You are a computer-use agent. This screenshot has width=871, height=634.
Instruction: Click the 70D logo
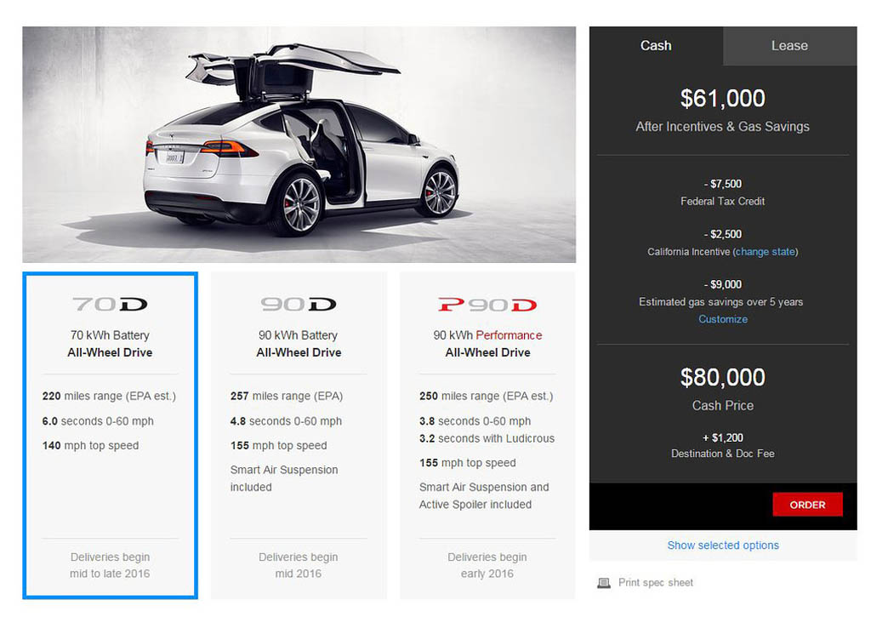110,305
